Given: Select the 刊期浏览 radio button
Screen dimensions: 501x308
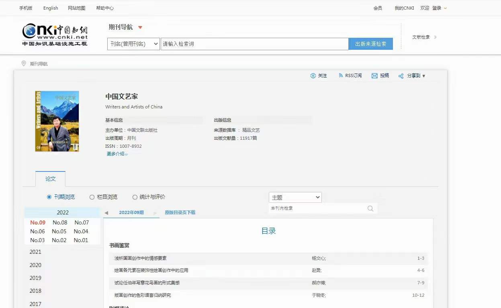Looking at the screenshot, I should point(49,197).
